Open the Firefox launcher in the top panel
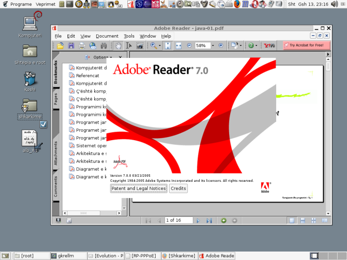The width and height of the screenshot is (347, 260). [237, 4]
